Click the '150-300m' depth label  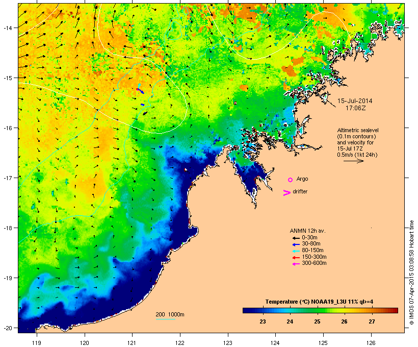pos(314,257)
